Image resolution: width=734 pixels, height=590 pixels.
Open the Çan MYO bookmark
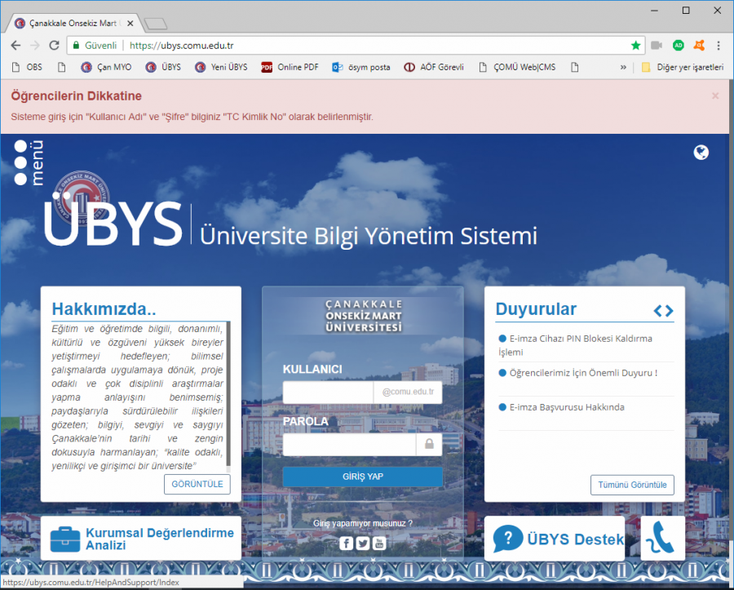[x=106, y=68]
